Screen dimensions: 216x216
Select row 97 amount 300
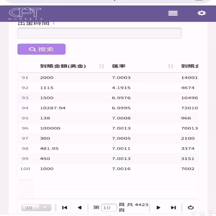click(45, 138)
